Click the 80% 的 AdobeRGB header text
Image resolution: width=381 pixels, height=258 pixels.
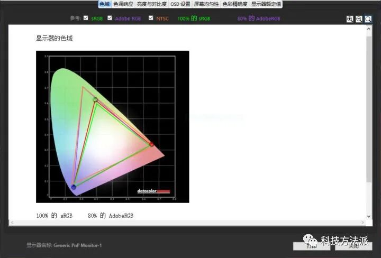pyautogui.click(x=259, y=19)
